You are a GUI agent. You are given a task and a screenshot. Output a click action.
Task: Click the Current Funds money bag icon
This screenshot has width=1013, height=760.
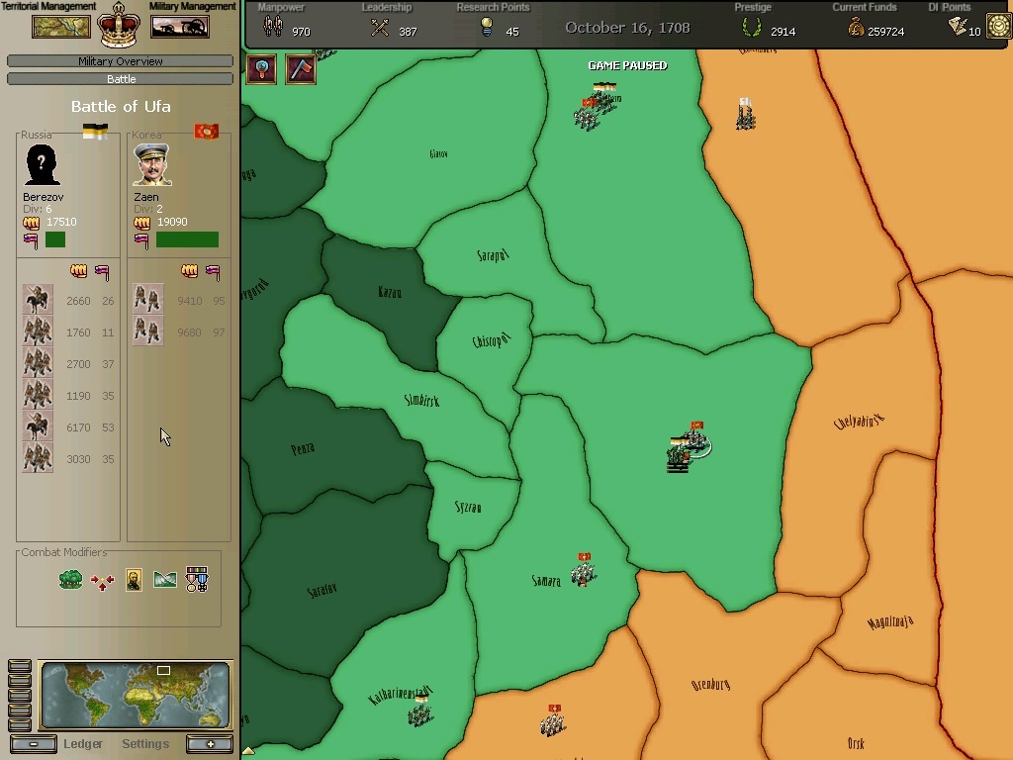[856, 27]
